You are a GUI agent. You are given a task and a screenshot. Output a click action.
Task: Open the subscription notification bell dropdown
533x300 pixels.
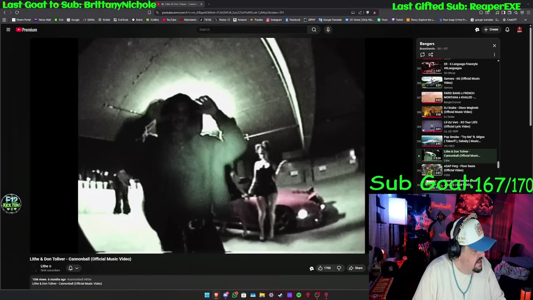pos(73,268)
